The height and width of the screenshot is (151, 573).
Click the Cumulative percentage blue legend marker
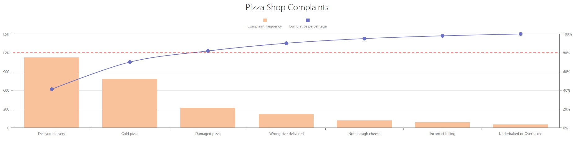tap(308, 20)
